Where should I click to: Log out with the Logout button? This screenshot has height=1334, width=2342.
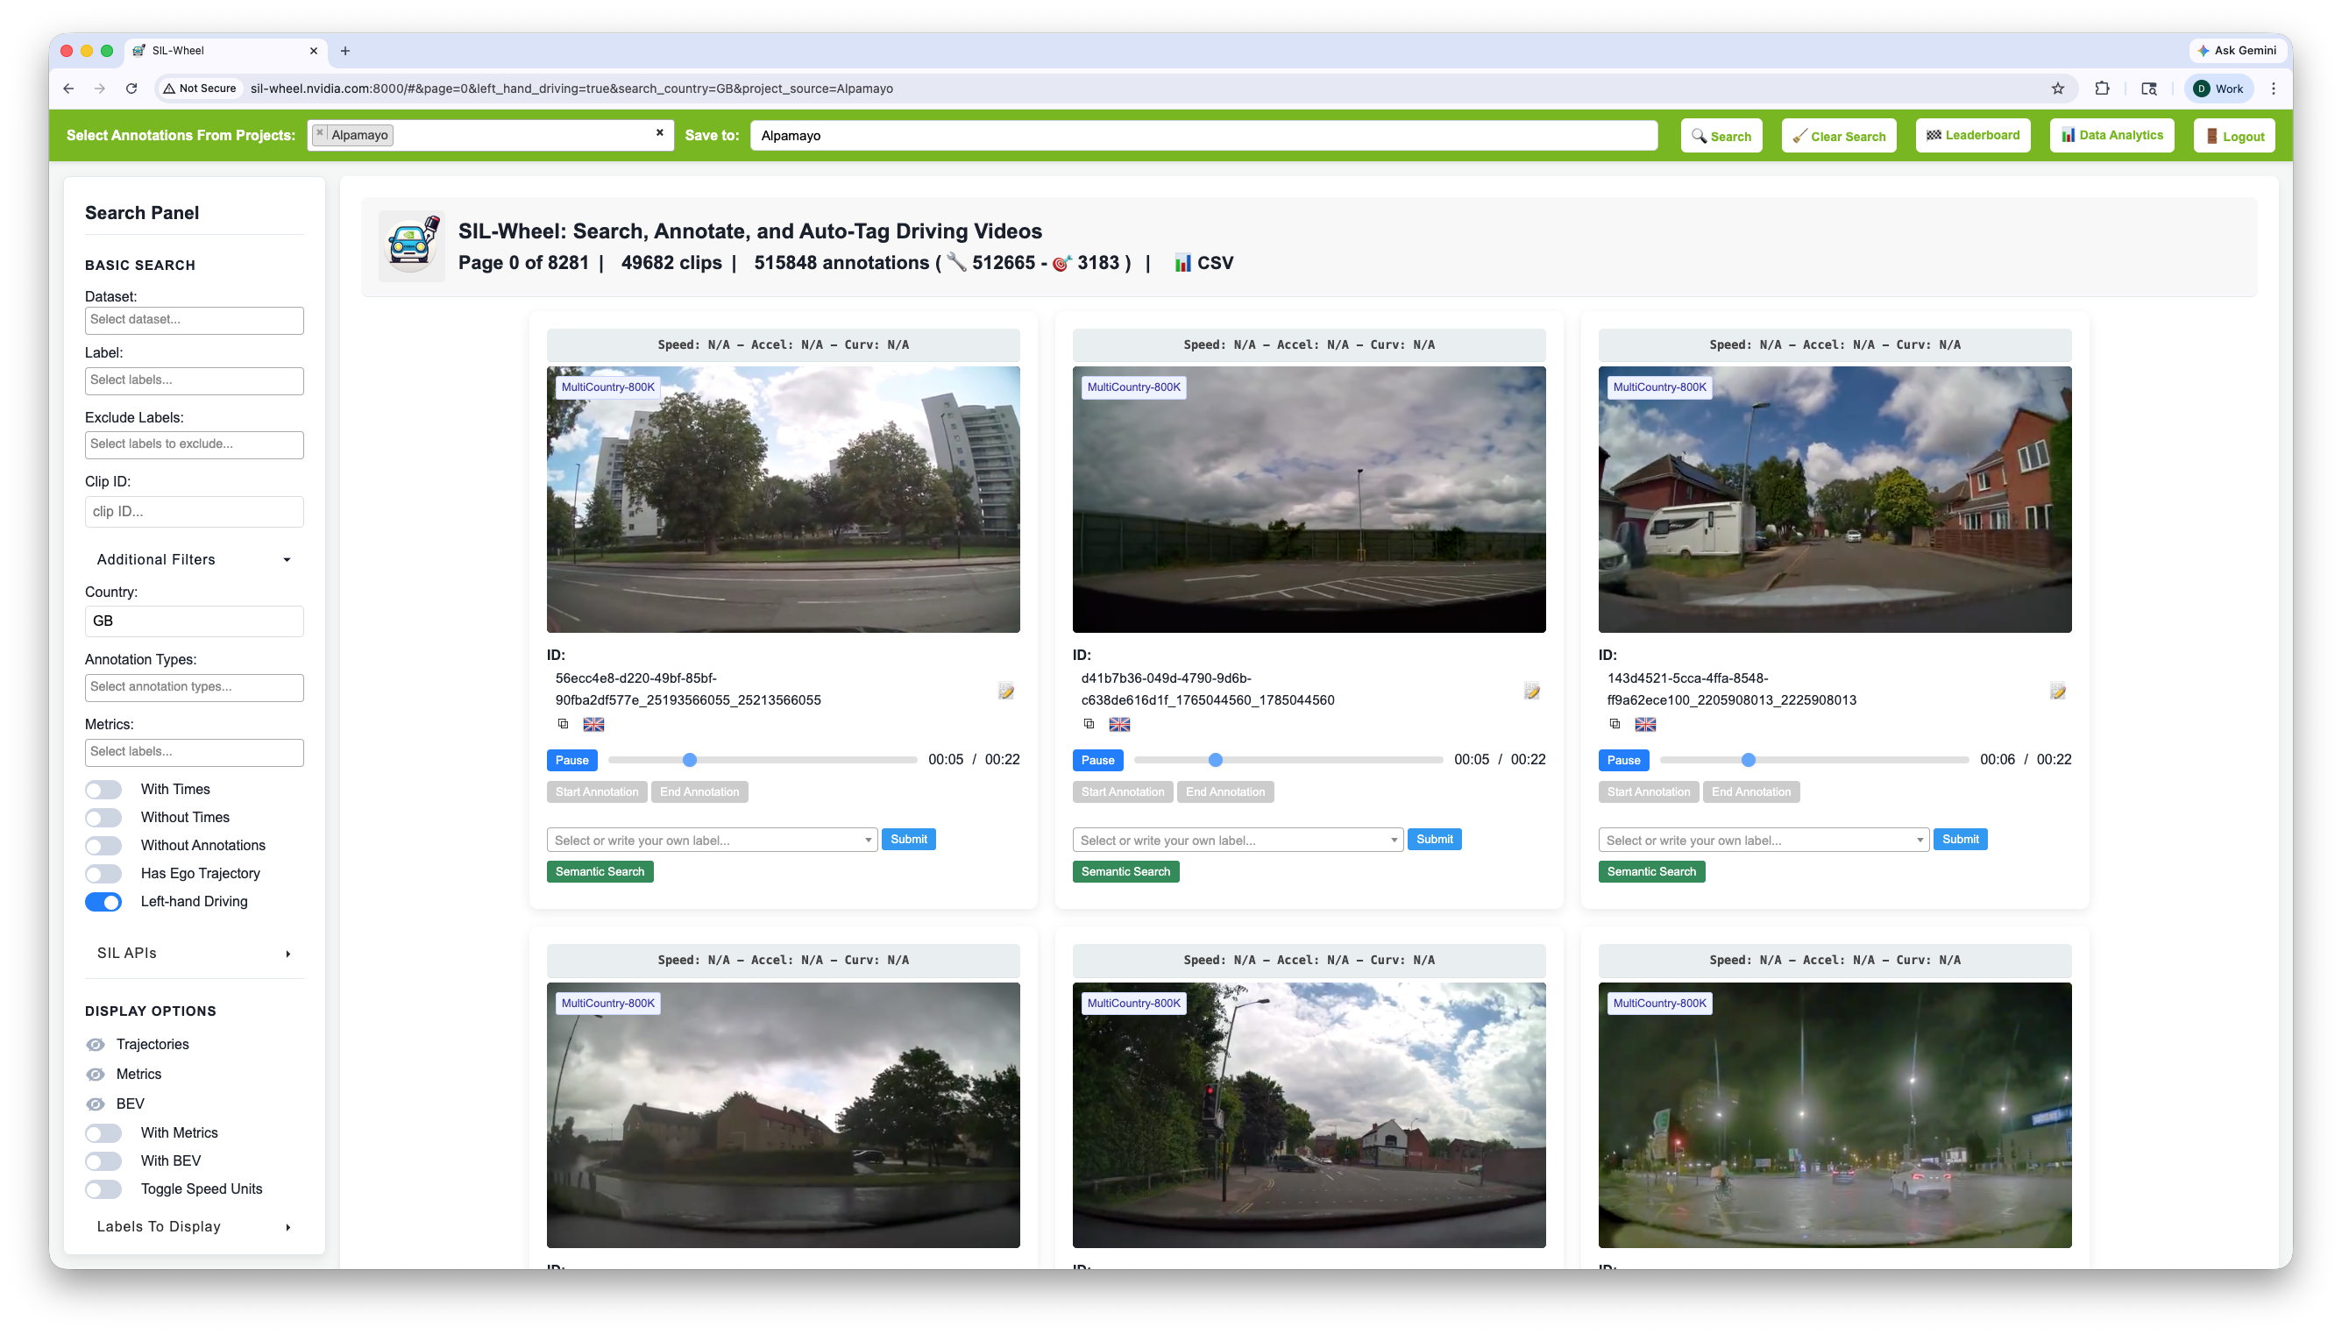(x=2234, y=136)
